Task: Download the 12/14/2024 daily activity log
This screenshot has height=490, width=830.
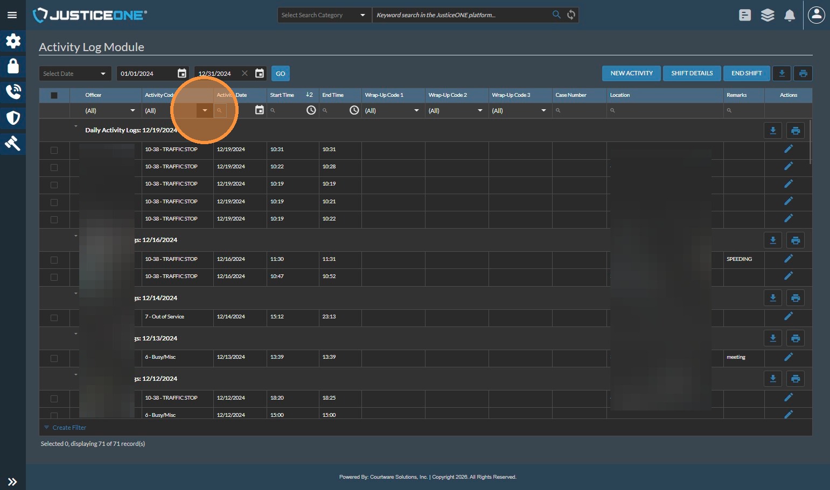Action: coord(773,298)
